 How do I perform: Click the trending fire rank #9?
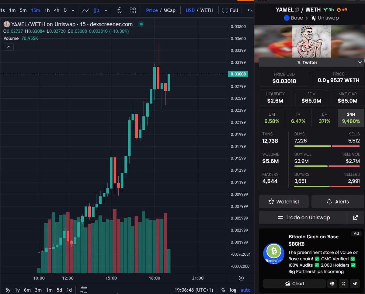pos(342,10)
